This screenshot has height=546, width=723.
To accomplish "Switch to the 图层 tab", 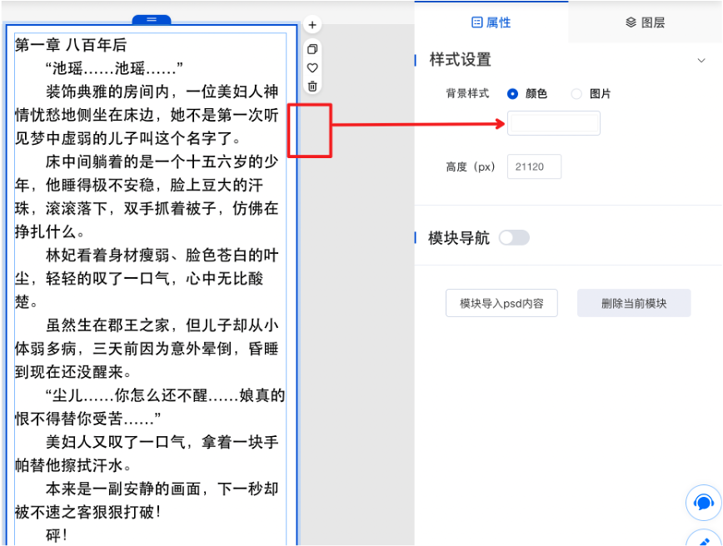I will click(x=646, y=22).
